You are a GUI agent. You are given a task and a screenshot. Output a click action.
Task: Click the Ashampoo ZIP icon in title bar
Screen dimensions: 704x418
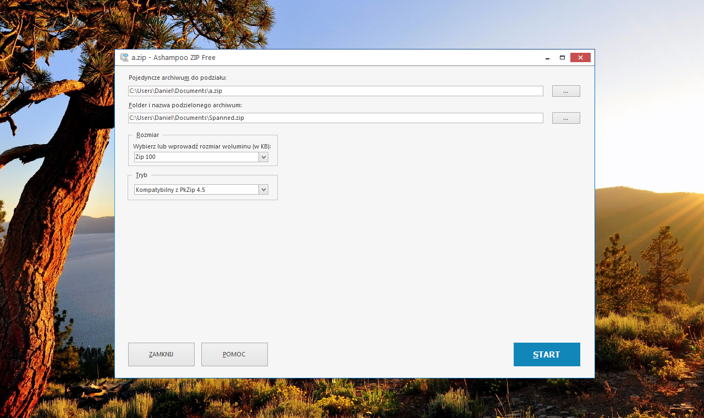tap(124, 57)
